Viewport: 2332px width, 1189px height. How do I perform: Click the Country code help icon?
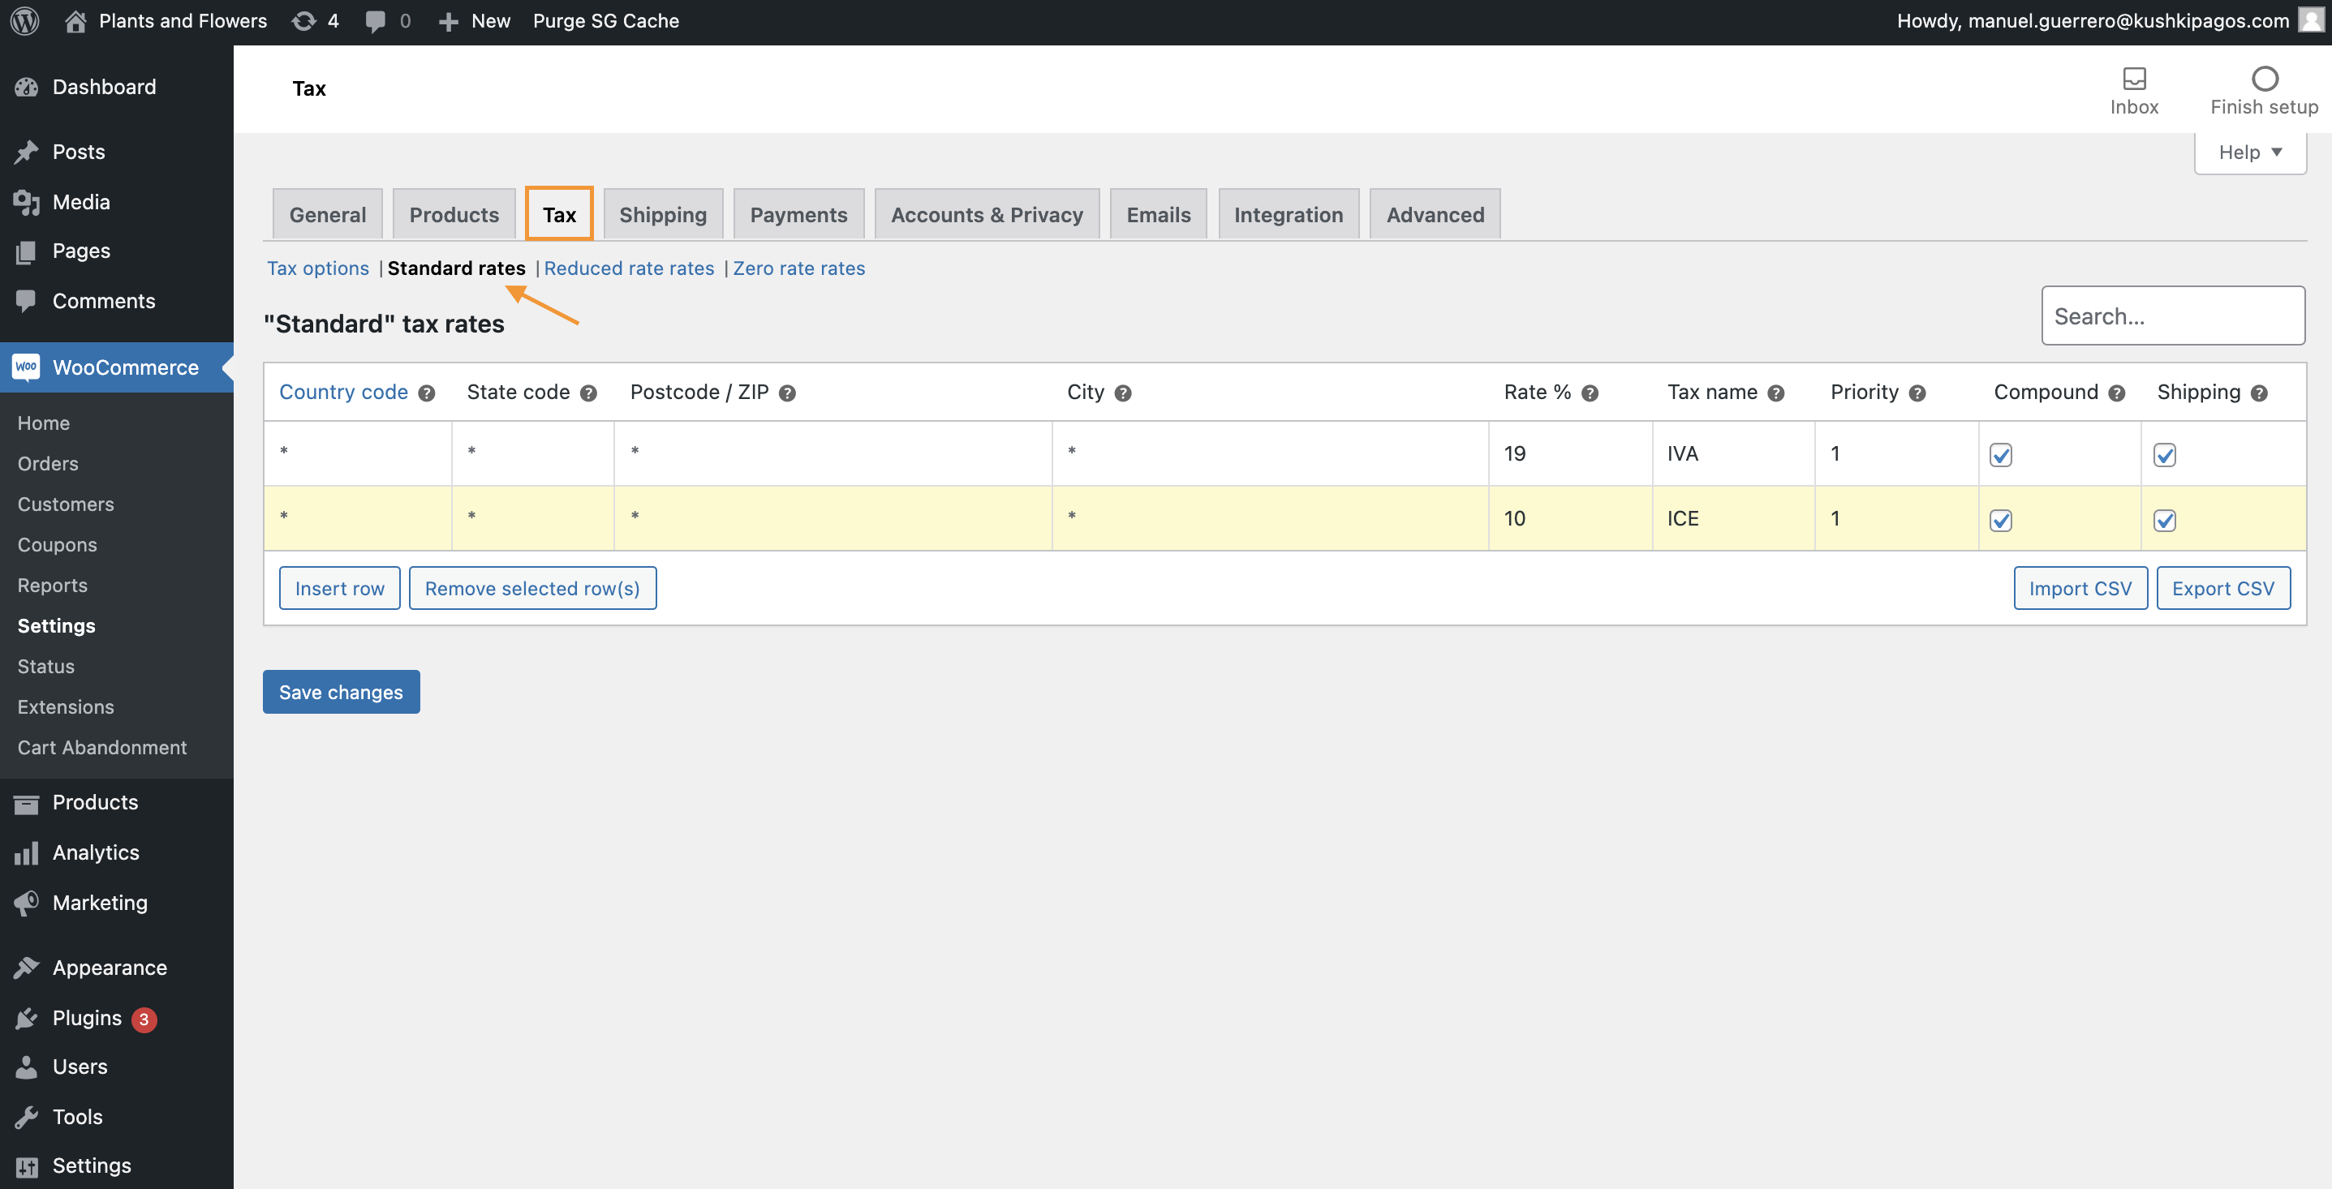pyautogui.click(x=426, y=393)
